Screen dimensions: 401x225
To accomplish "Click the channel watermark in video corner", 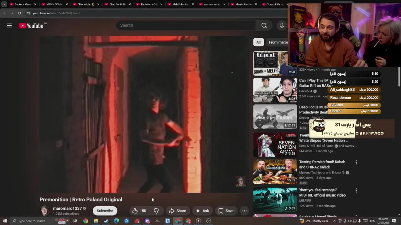I will click(241, 181).
